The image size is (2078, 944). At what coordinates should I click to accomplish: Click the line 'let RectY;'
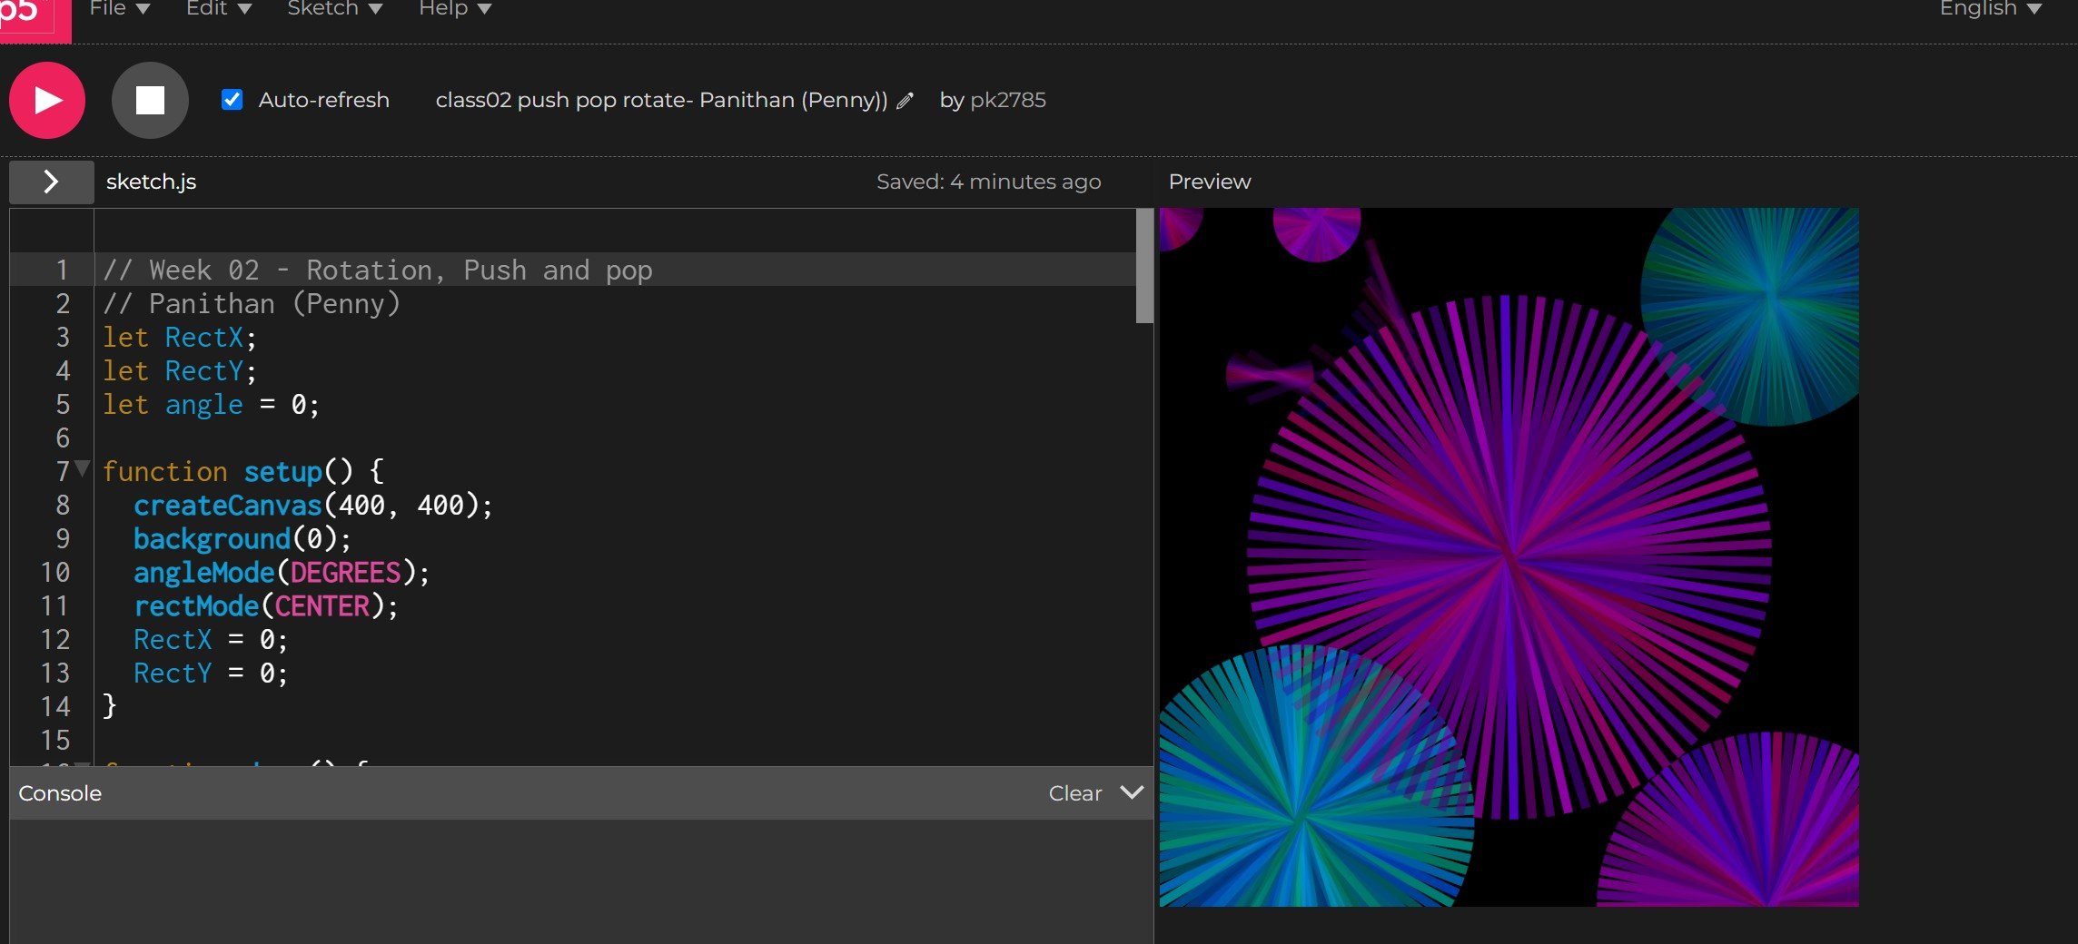point(180,370)
